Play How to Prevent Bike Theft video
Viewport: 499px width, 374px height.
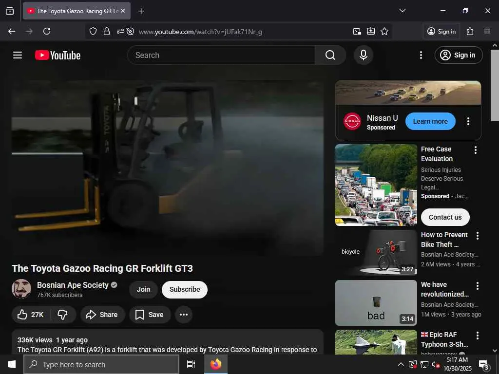click(x=376, y=253)
